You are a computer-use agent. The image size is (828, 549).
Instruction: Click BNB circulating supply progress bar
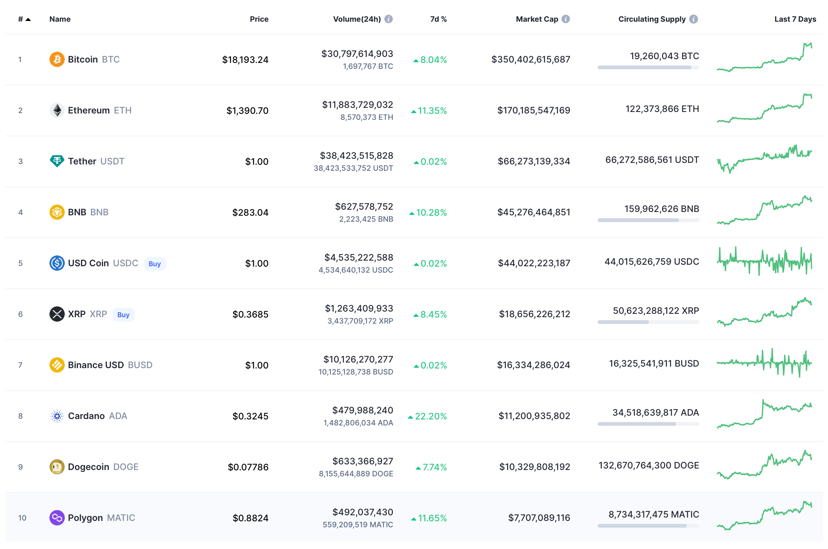click(x=648, y=220)
